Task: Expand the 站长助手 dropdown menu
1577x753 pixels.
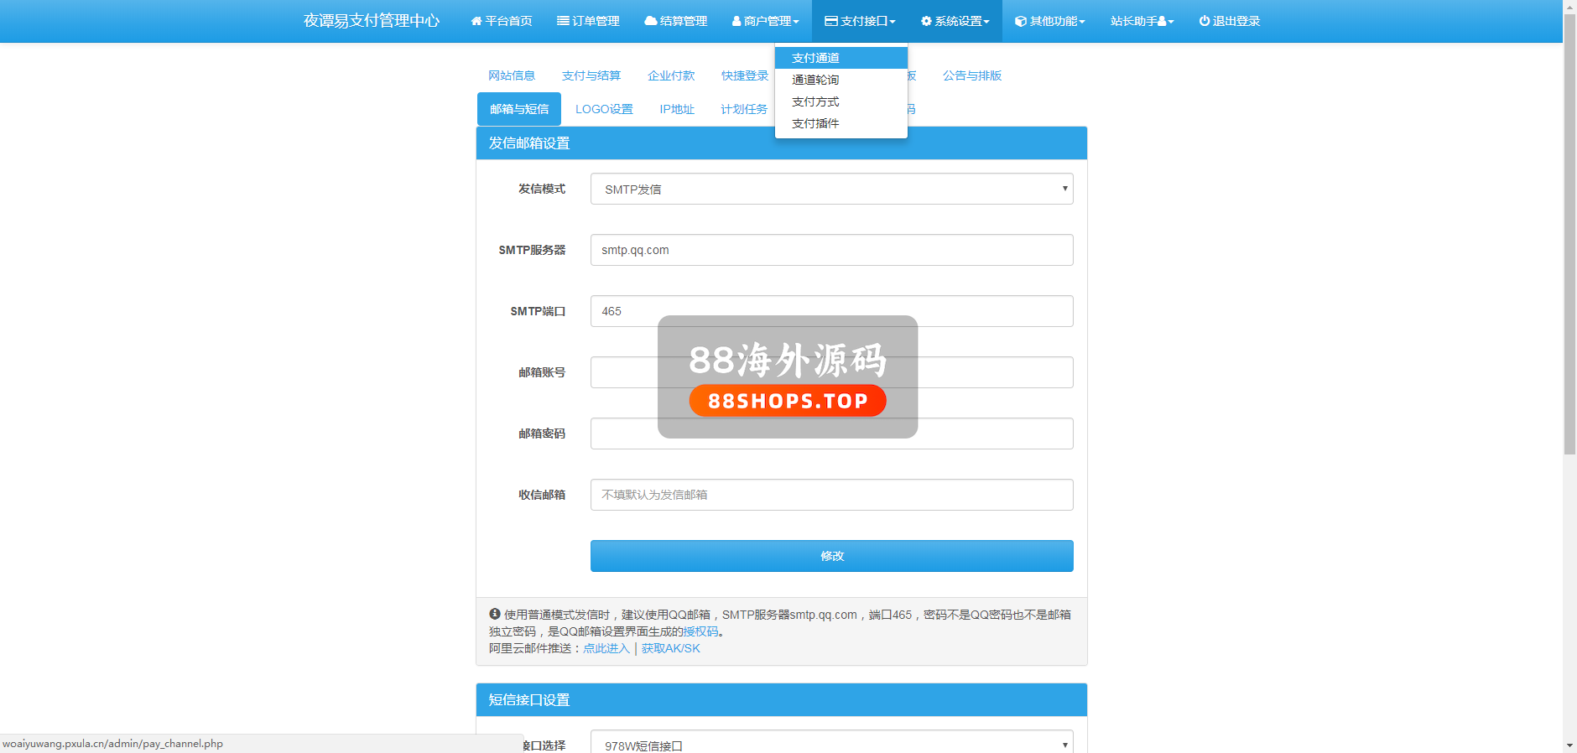Action: click(x=1142, y=21)
